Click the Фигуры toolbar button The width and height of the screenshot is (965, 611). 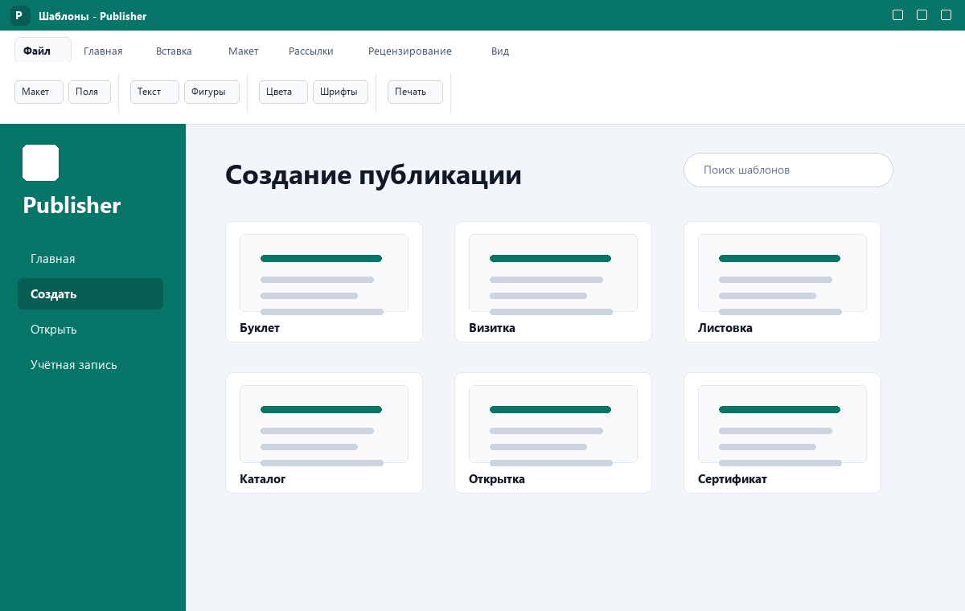click(211, 92)
